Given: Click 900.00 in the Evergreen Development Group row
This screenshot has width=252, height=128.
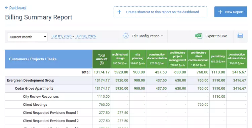Looking at the screenshot, I should point(139,80).
